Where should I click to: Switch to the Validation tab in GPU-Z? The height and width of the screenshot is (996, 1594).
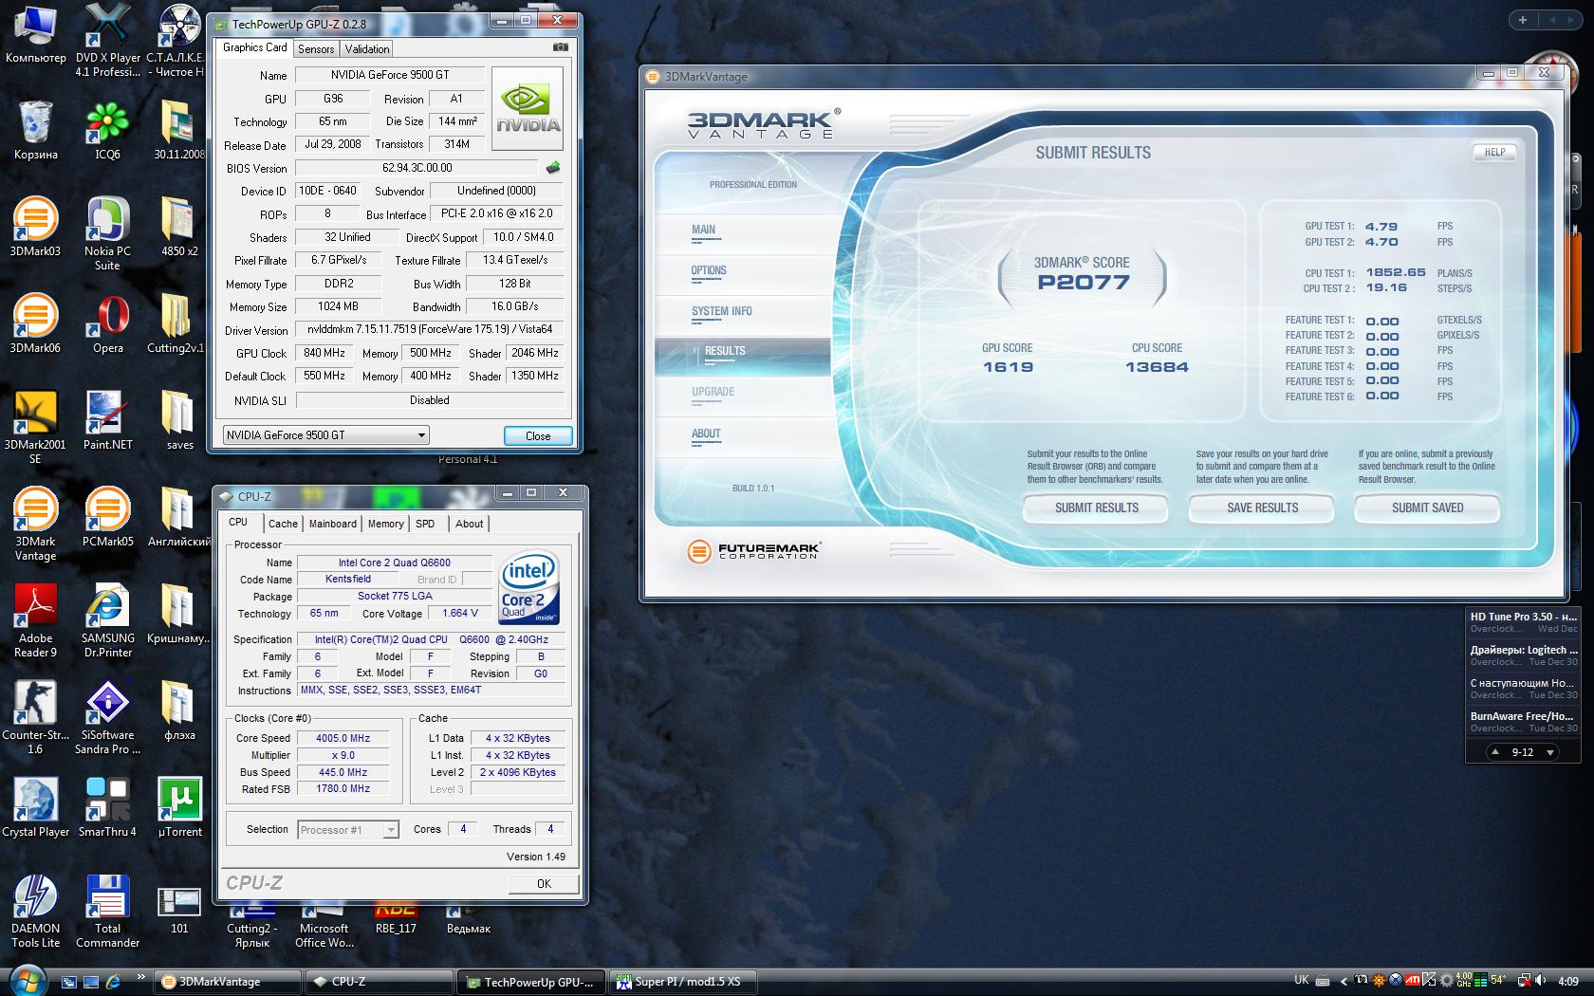pyautogui.click(x=366, y=49)
